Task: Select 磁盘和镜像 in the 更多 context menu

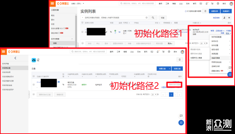Action: (x=220, y=58)
